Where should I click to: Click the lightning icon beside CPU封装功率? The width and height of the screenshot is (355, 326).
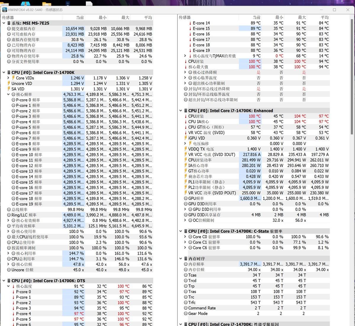pyautogui.click(x=186, y=160)
